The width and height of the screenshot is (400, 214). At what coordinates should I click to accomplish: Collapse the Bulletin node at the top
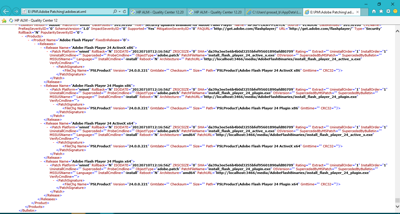pos(16,25)
